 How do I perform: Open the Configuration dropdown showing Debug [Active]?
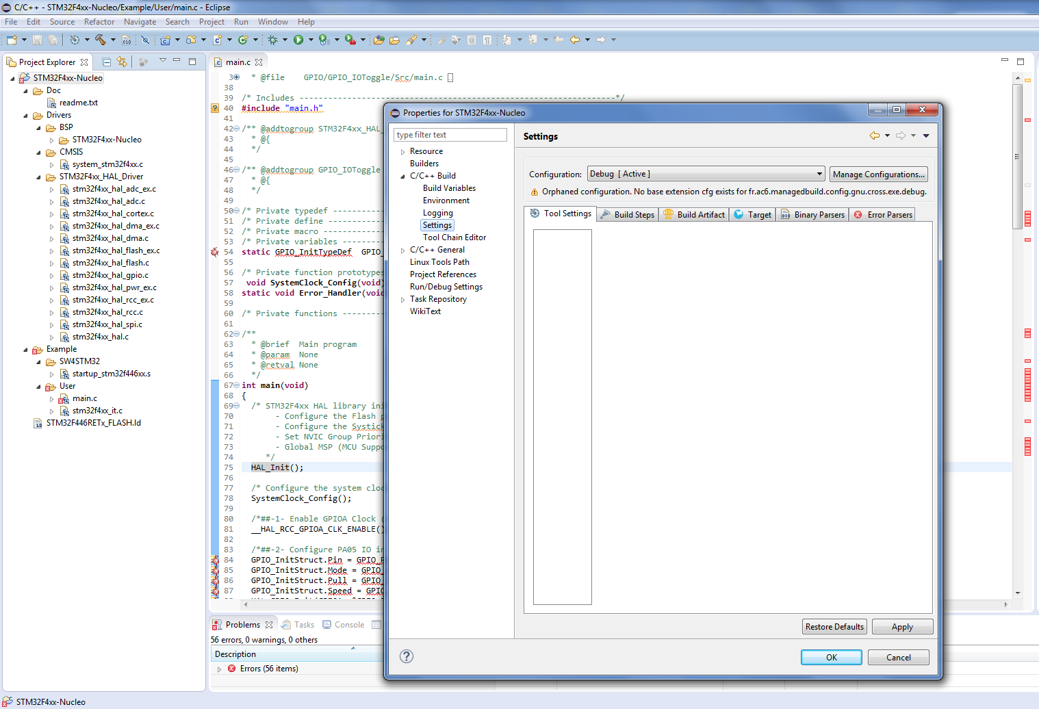(x=706, y=174)
